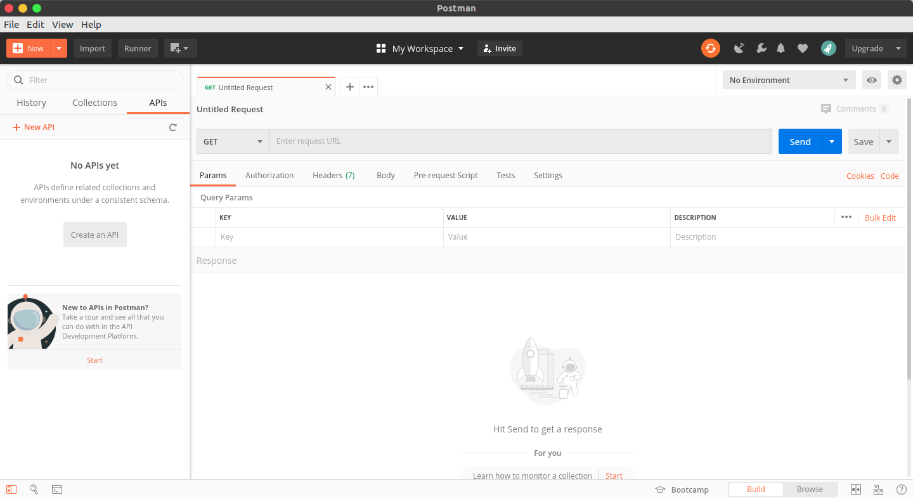
Task: Click the Bulk Edit link
Action: click(880, 217)
